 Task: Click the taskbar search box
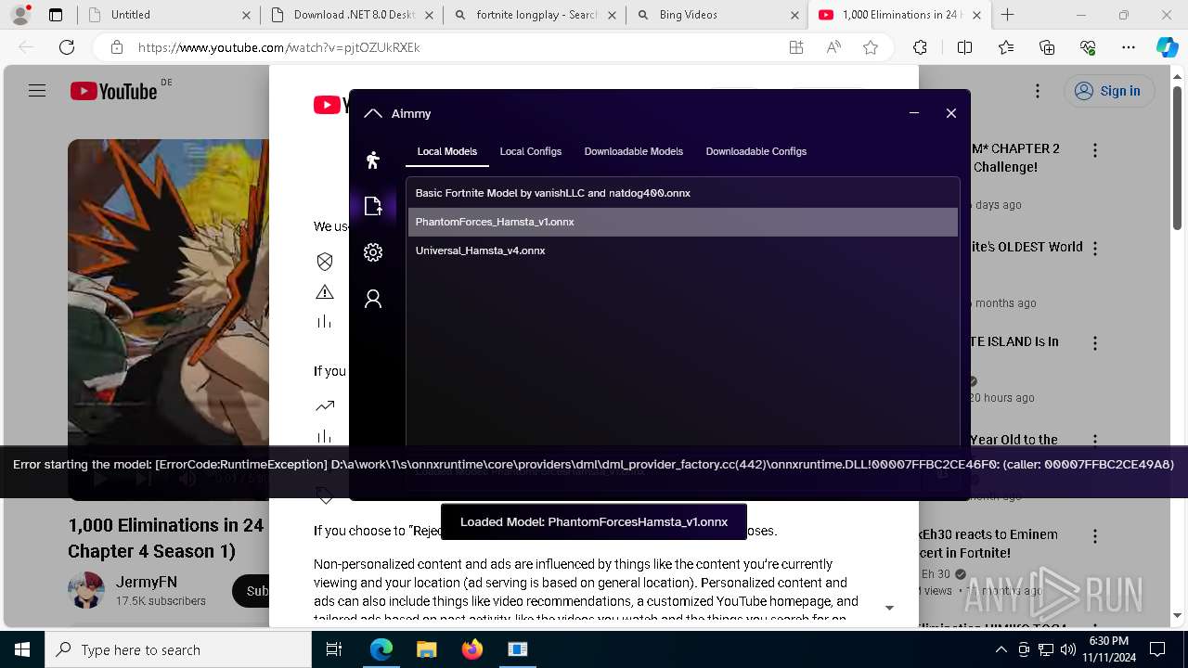point(178,649)
